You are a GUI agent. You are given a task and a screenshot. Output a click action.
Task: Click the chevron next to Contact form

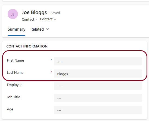(55, 20)
